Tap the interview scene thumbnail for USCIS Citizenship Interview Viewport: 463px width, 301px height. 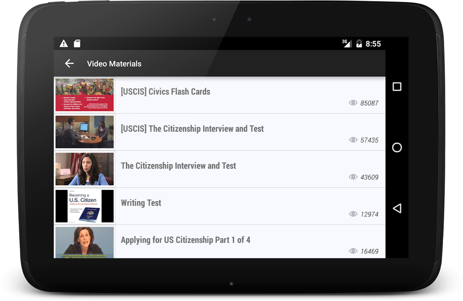(x=84, y=132)
